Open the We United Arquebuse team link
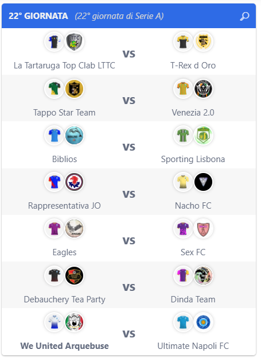261x361 pixels. [65, 346]
